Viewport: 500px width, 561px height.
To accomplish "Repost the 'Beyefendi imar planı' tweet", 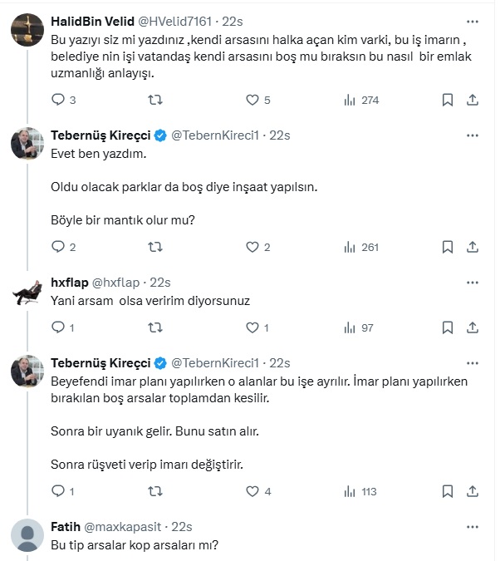I will click(x=154, y=491).
